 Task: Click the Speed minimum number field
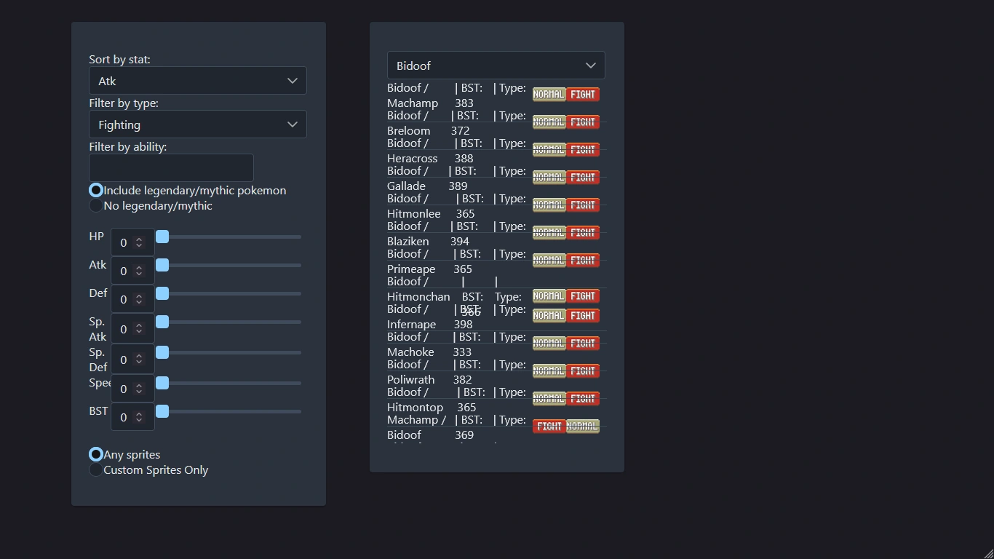(132, 389)
